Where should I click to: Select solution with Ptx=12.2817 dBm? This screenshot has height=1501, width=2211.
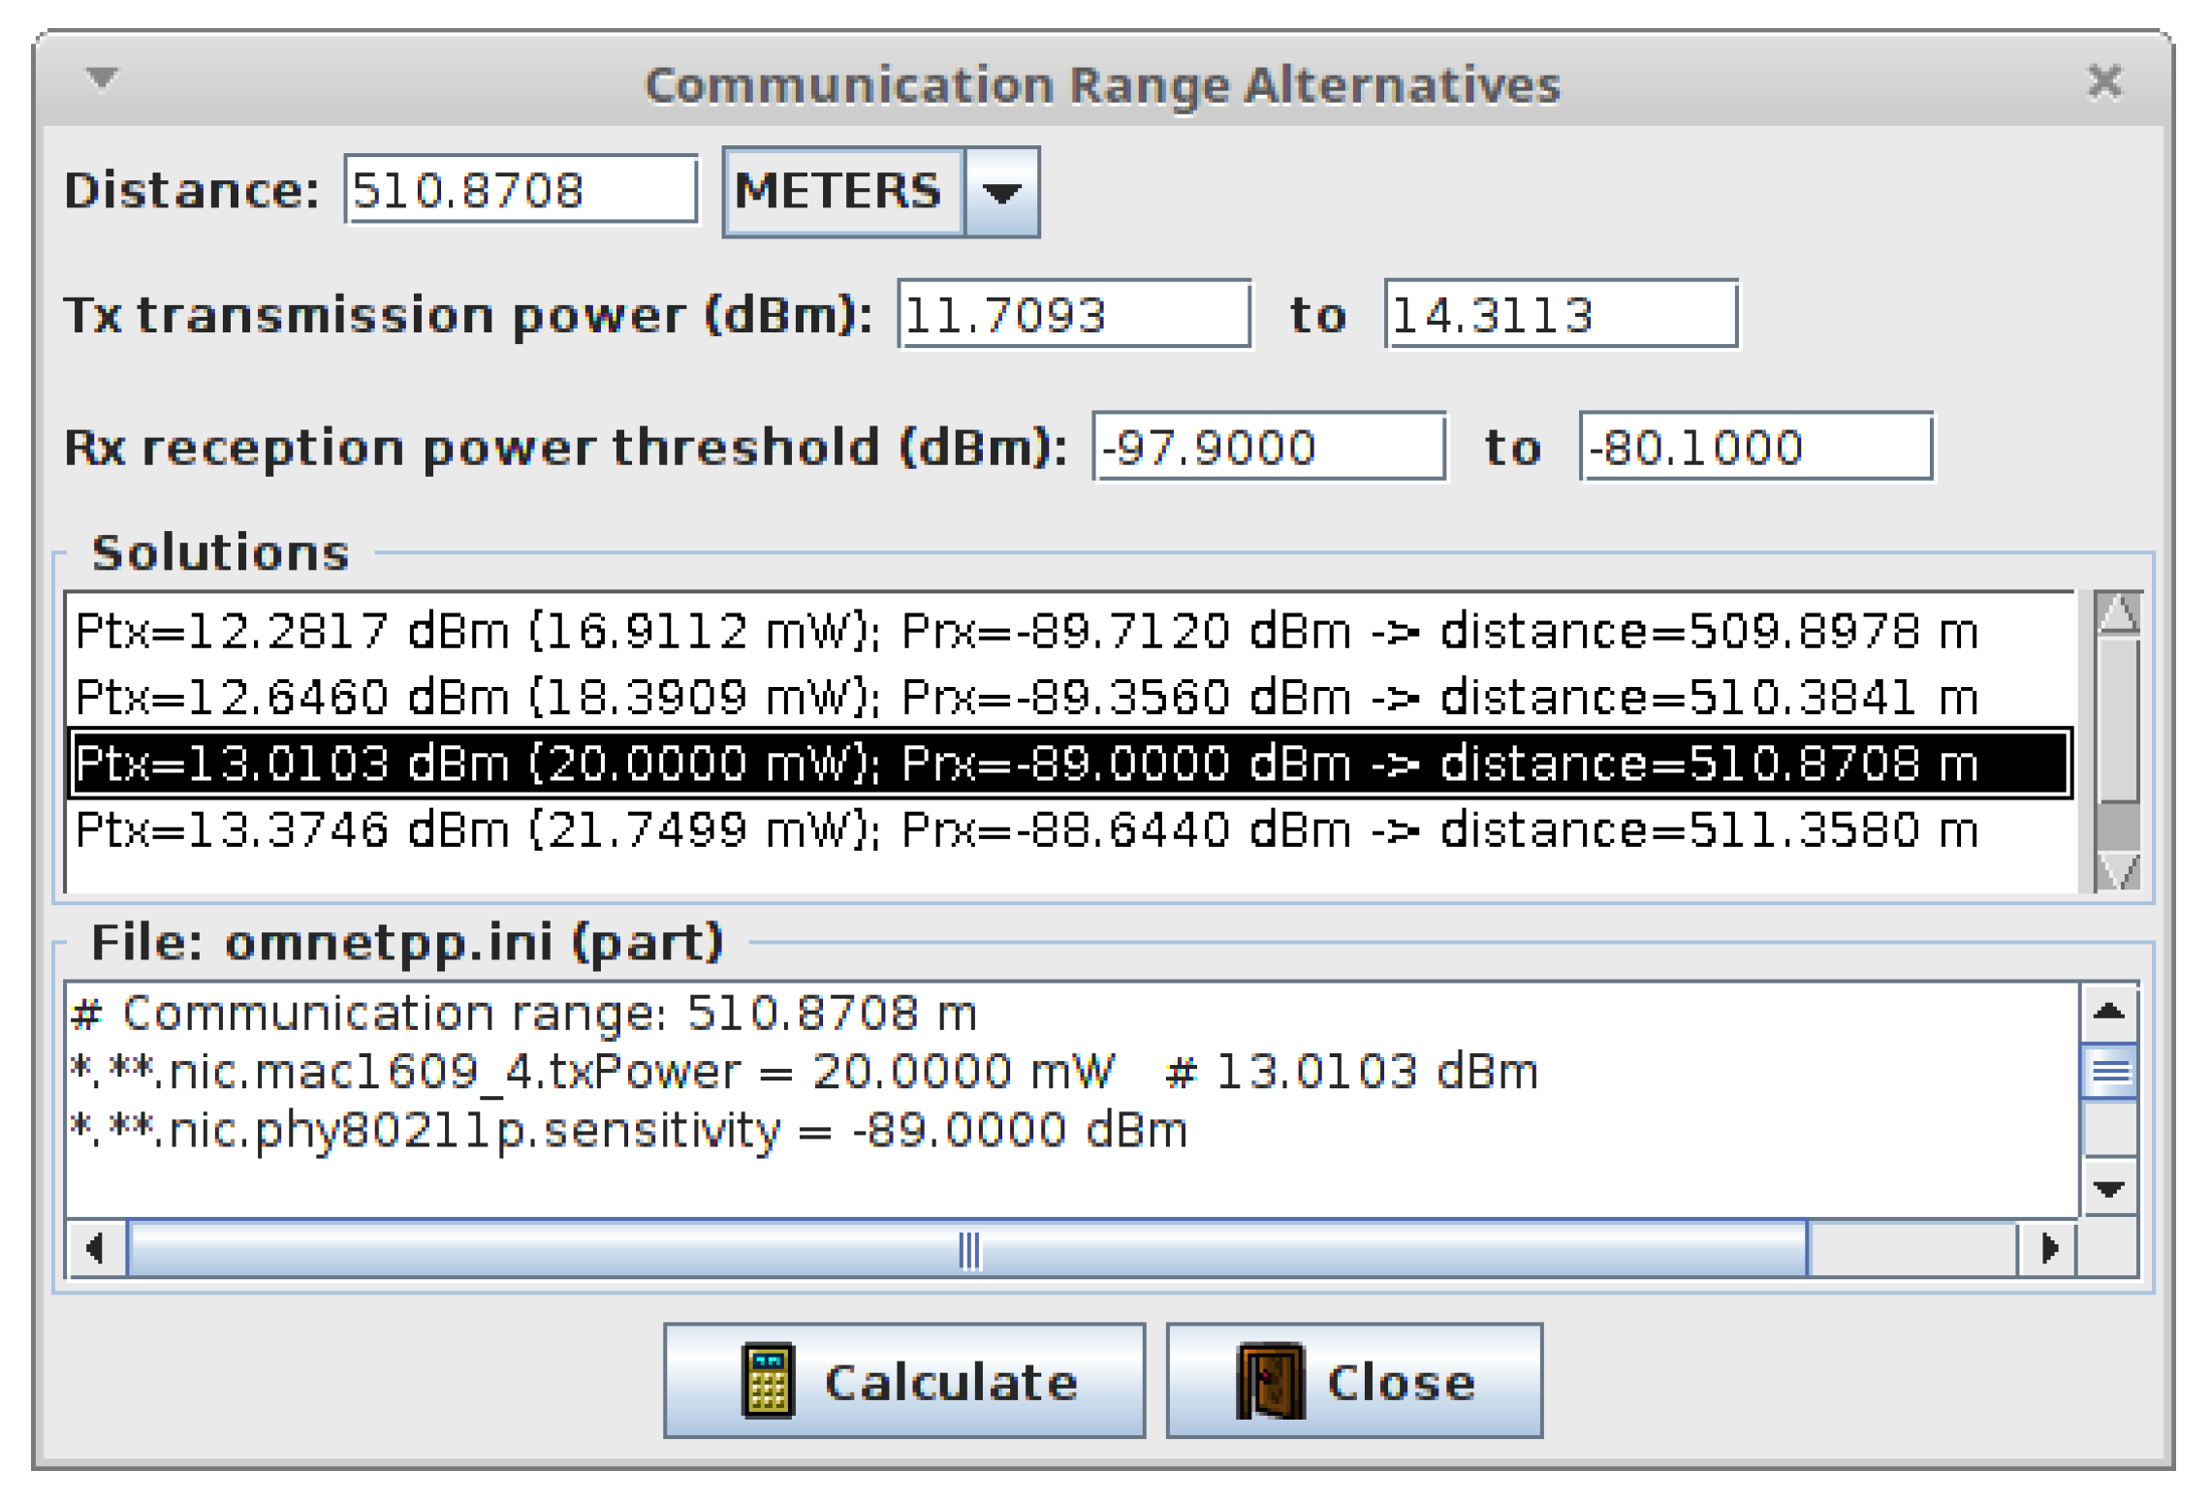coord(1026,632)
